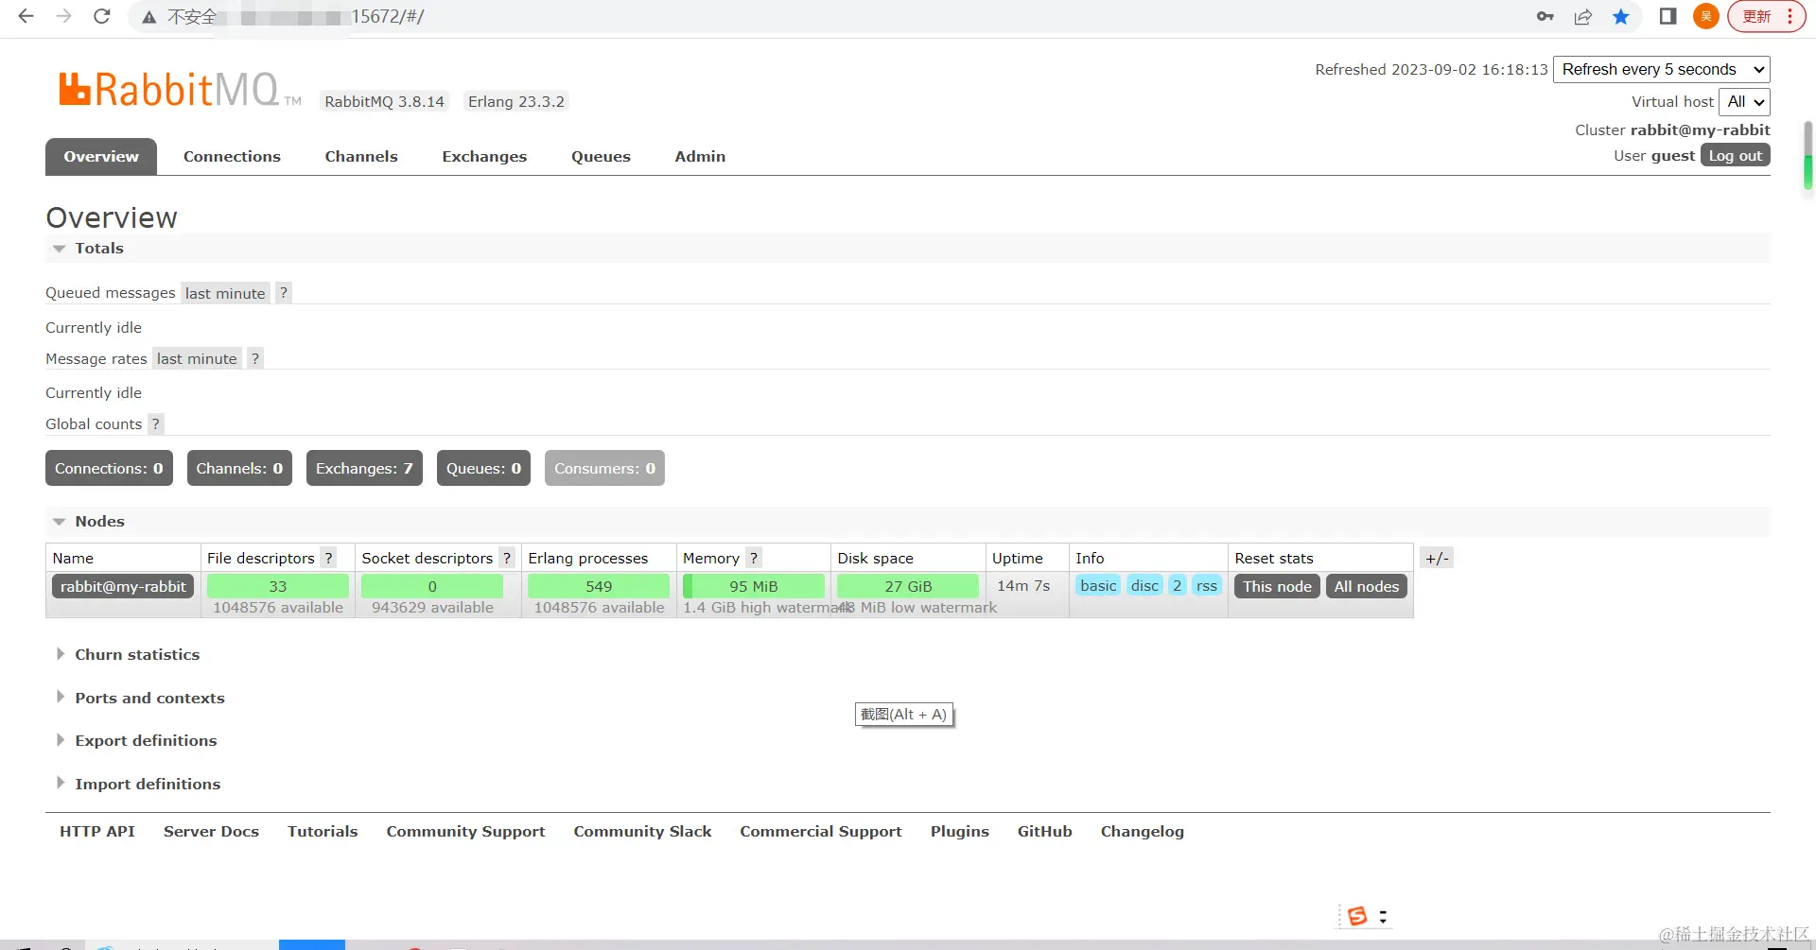Image resolution: width=1816 pixels, height=950 pixels.
Task: Change Message rates last minute range
Action: click(x=197, y=358)
